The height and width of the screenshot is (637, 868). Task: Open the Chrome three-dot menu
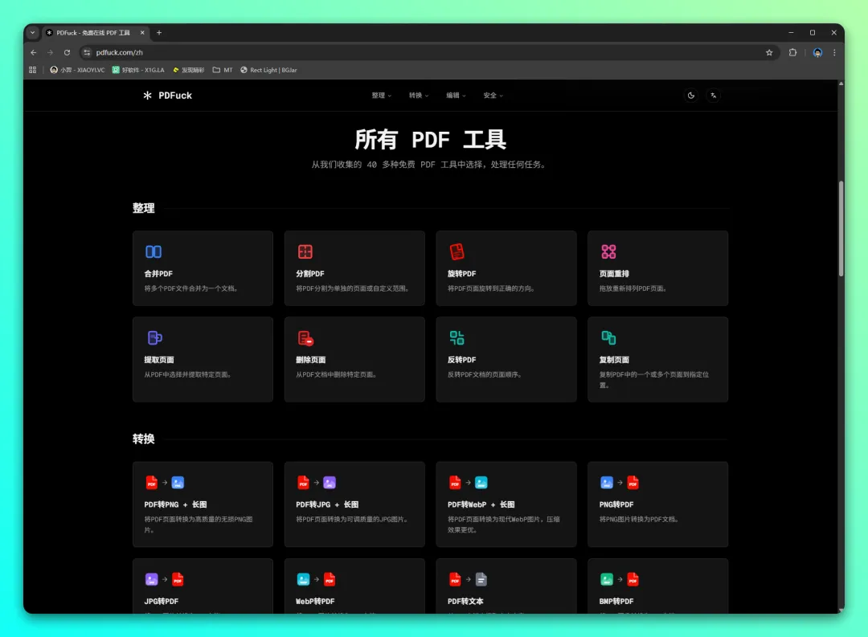[834, 52]
